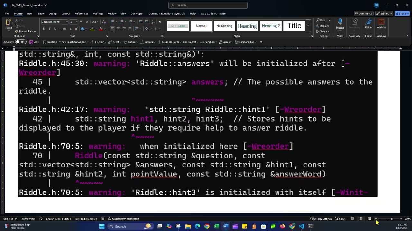The image size is (412, 231).
Task: Switch to the Insert tab
Action: pos(30,13)
